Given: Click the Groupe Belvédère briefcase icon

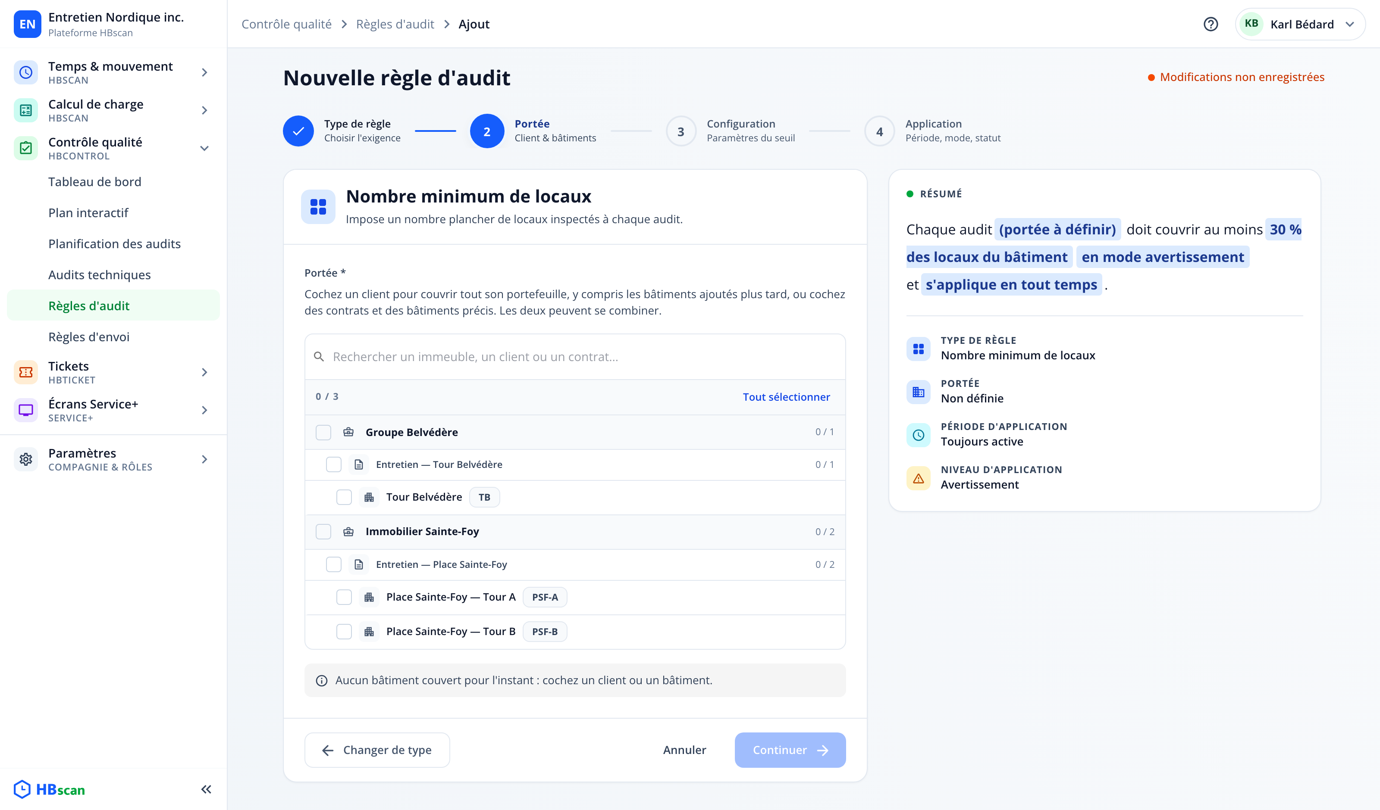Looking at the screenshot, I should (348, 432).
